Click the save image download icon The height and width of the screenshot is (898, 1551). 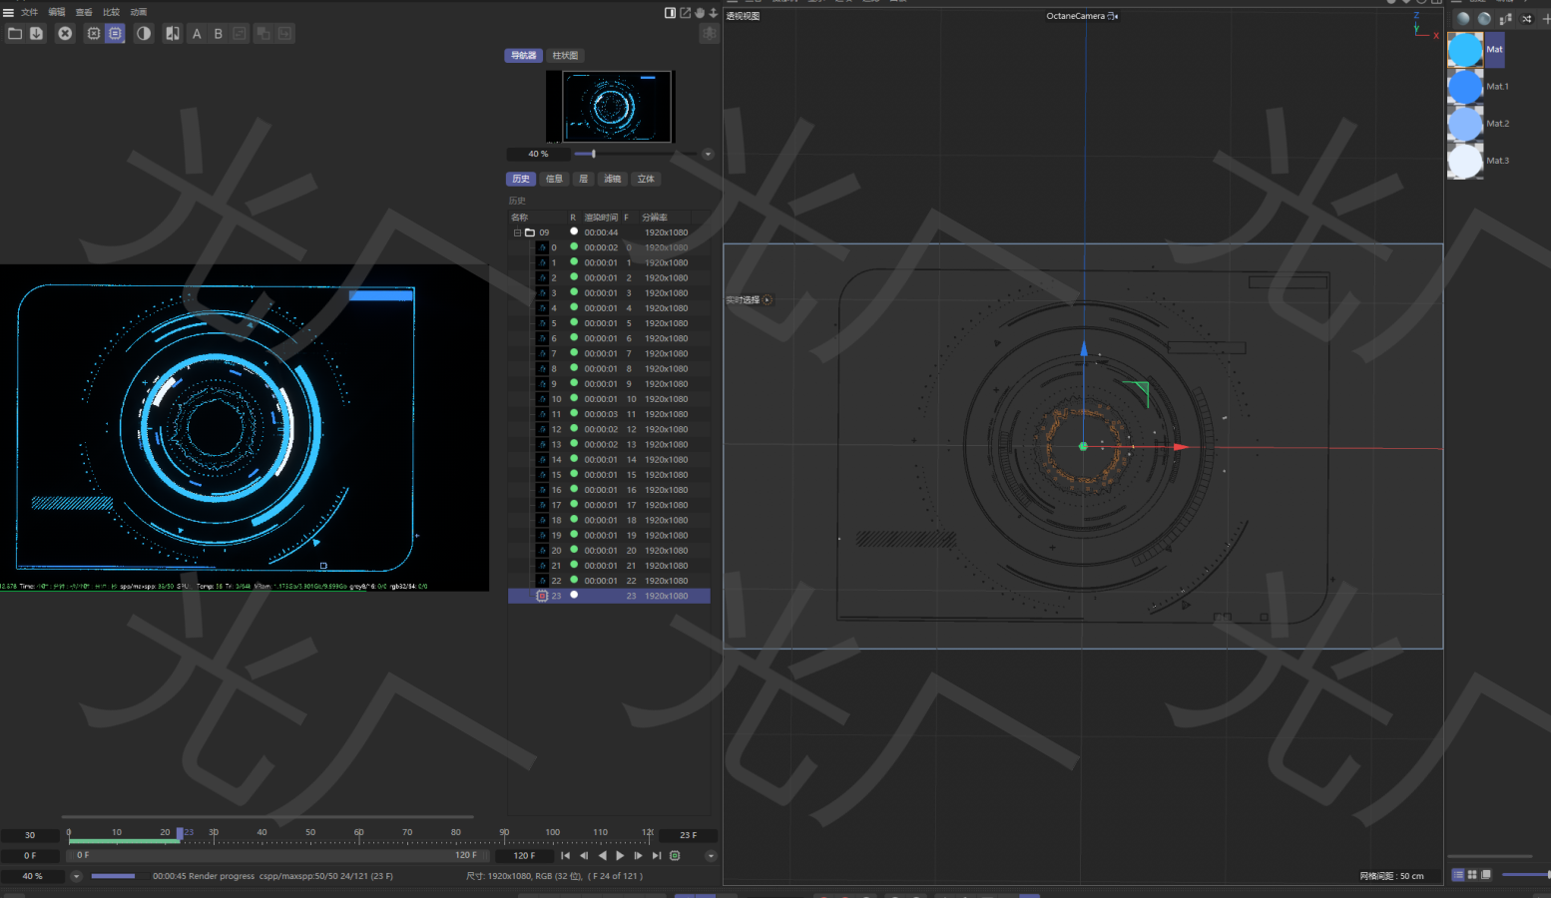[37, 34]
